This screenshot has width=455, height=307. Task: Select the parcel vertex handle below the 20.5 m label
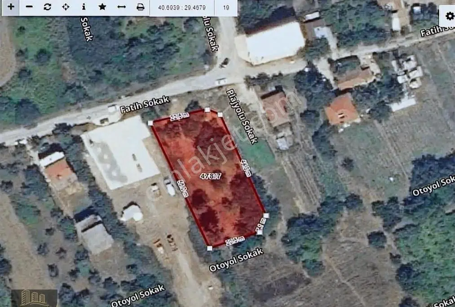209,248
